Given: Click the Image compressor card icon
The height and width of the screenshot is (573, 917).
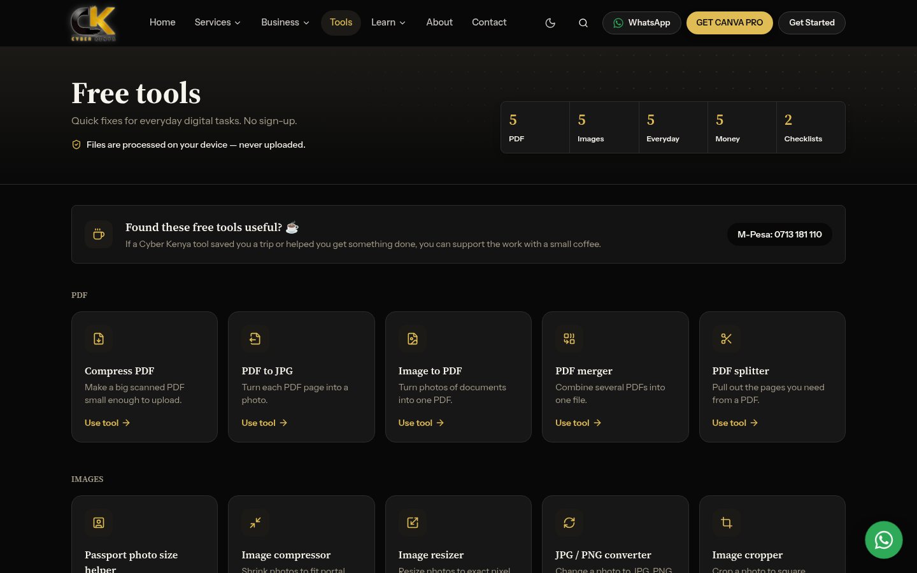Looking at the screenshot, I should click(x=255, y=523).
